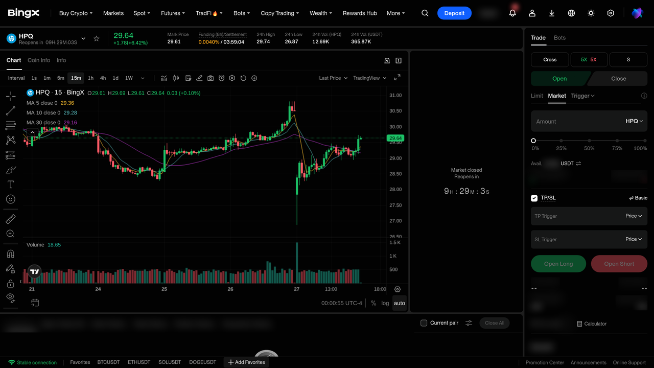This screenshot has width=654, height=368.
Task: Toggle the TP/SL checkbox
Action: (x=534, y=198)
